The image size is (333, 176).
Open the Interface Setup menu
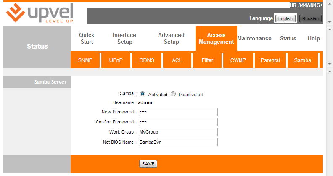[x=124, y=38]
